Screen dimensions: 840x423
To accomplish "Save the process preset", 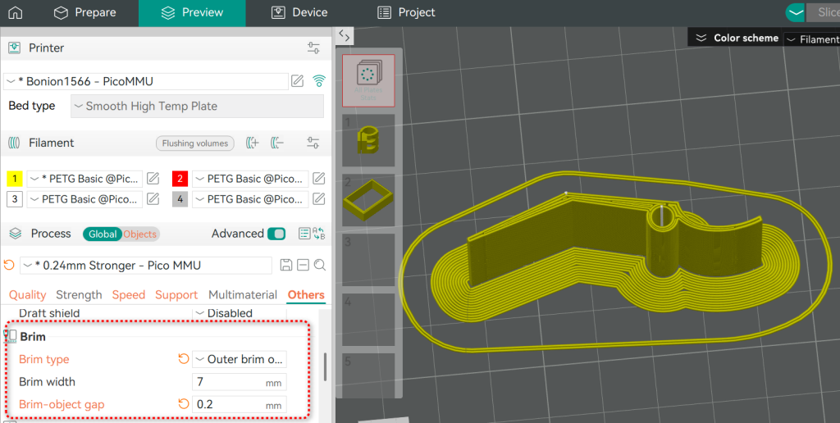I will coord(286,265).
